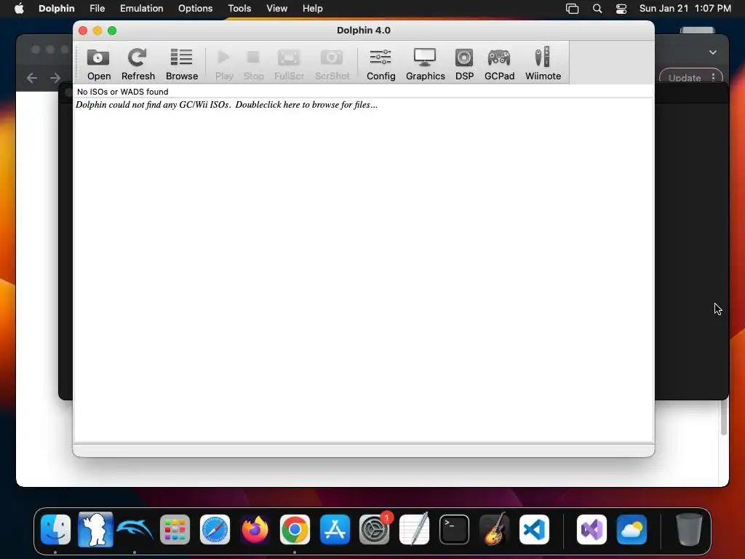Image resolution: width=745 pixels, height=559 pixels.
Task: Open TextEdit from the Dock
Action: [x=414, y=530]
